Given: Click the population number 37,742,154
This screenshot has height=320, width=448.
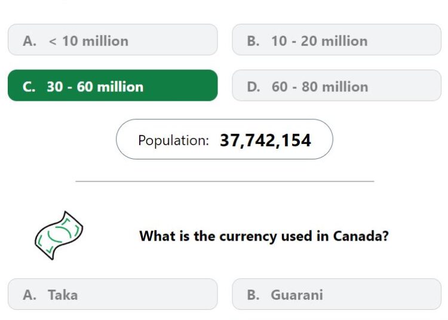Looking at the screenshot, I should click(x=265, y=140).
